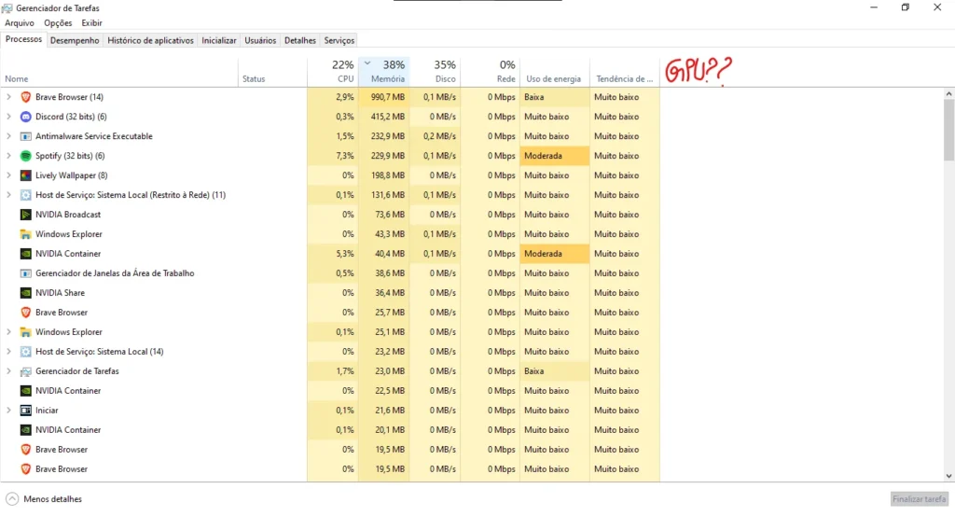Open the Usuários tab

click(260, 40)
